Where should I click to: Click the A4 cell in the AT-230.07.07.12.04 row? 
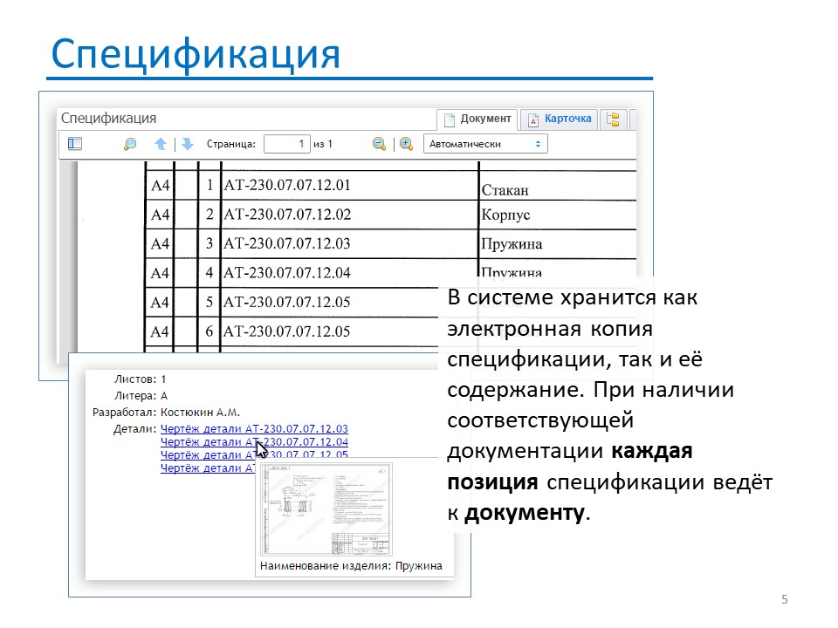coord(160,273)
